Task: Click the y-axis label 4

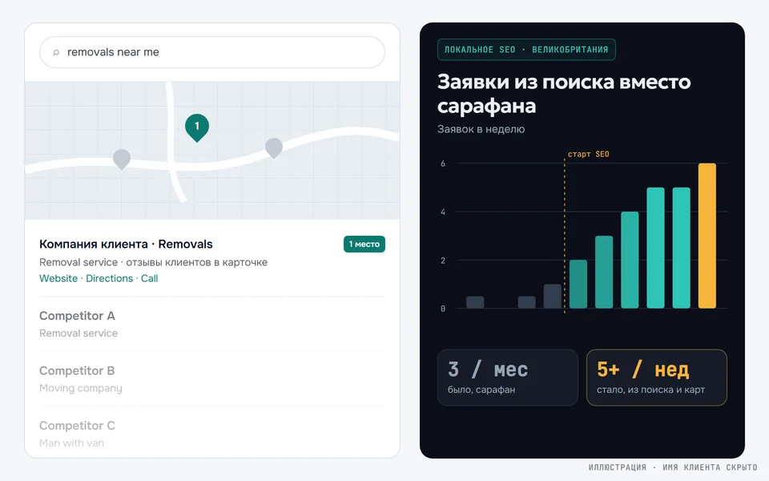Action: [443, 212]
